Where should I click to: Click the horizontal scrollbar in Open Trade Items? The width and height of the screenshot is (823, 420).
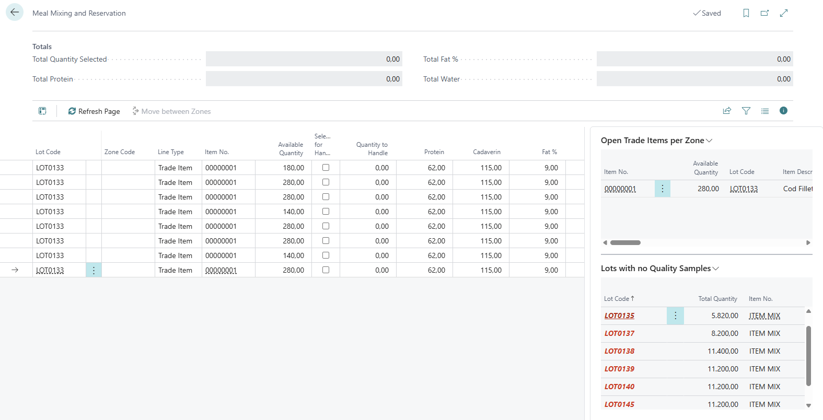click(625, 242)
